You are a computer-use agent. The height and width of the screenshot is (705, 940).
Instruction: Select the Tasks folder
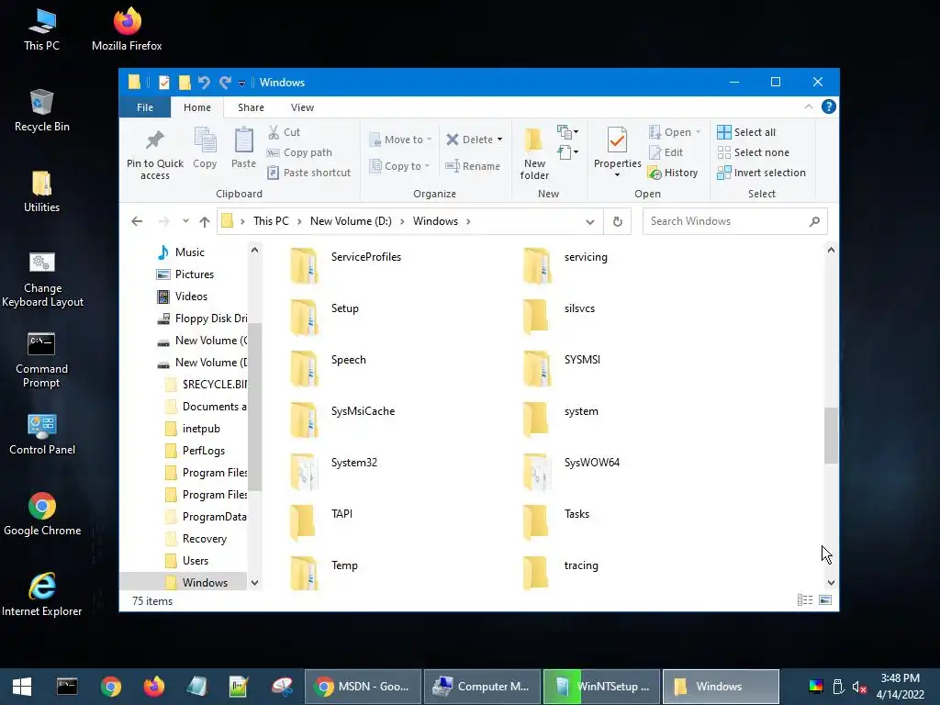click(x=556, y=522)
